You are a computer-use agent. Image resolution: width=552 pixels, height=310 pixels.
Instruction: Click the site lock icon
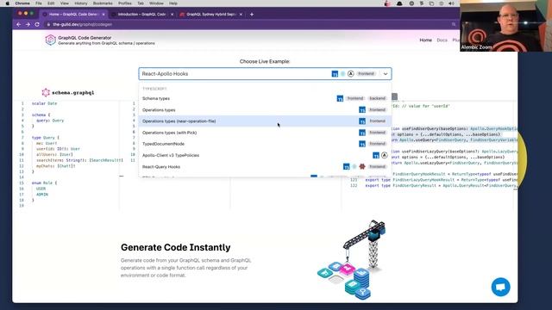click(48, 25)
